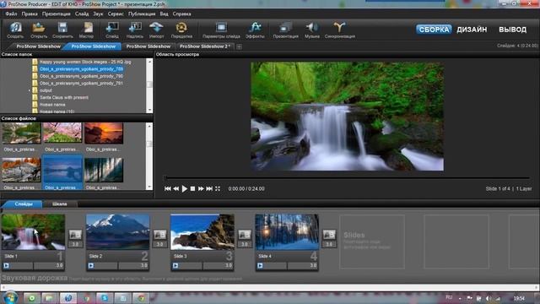Select the sunset file thumbnail
Image resolution: width=540 pixels, height=304 pixels.
(104, 133)
